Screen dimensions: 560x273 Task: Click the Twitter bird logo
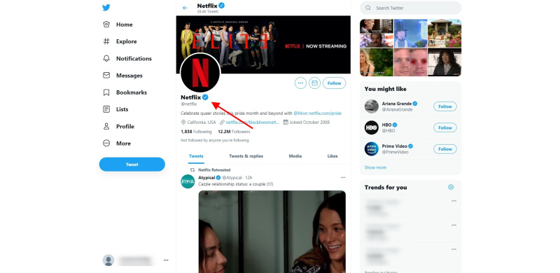tap(106, 8)
